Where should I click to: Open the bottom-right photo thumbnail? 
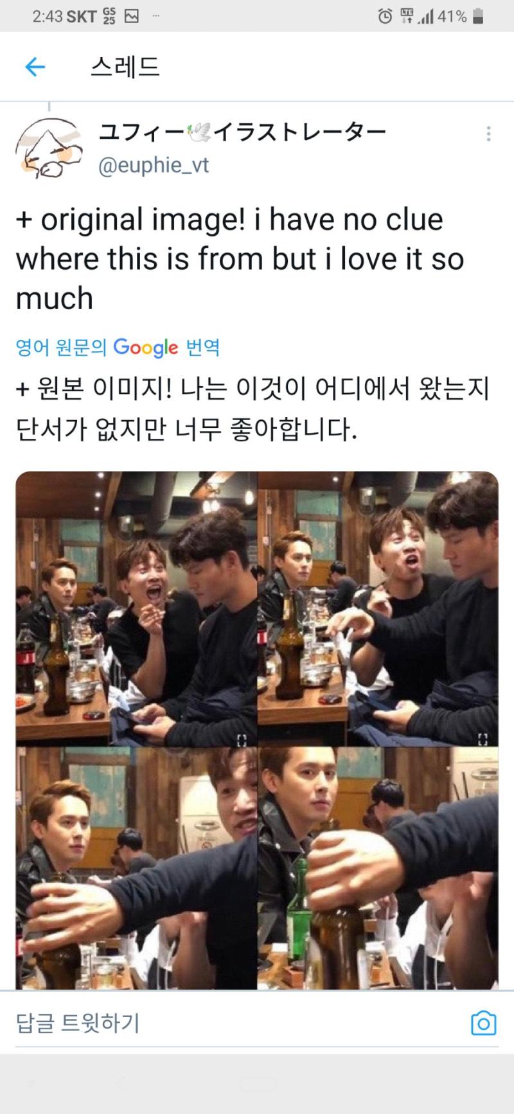378,869
